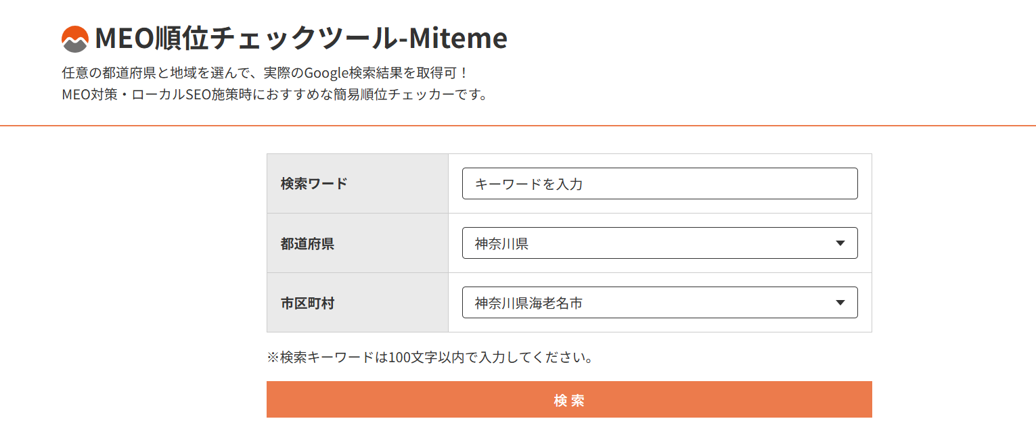This screenshot has width=1036, height=446.
Task: Click the note ※検索キーワードは100文字以内で入力してください。
Action: 430,357
